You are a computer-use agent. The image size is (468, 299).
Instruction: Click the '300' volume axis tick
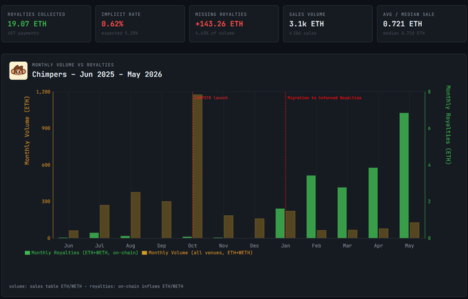click(46, 201)
